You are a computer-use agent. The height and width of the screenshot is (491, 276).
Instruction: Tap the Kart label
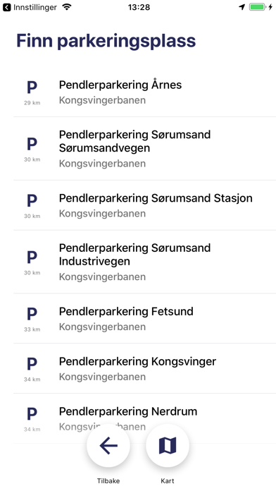point(168,480)
